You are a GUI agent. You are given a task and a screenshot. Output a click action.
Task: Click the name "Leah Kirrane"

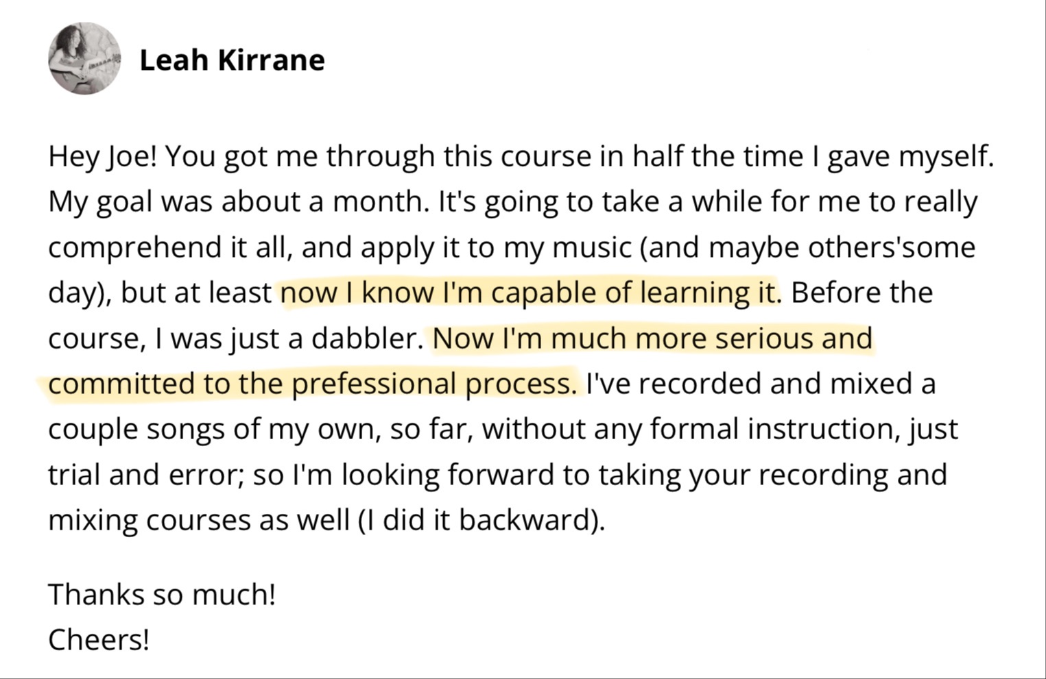(x=232, y=60)
